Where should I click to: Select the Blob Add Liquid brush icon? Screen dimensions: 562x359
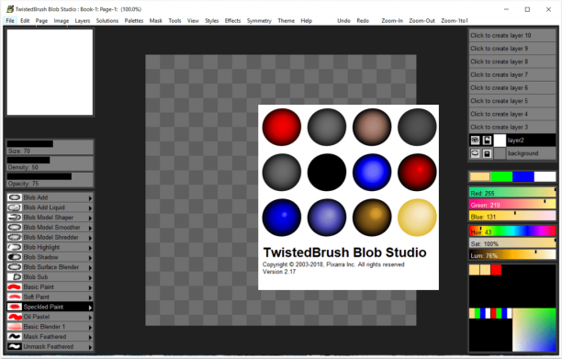tap(15, 208)
